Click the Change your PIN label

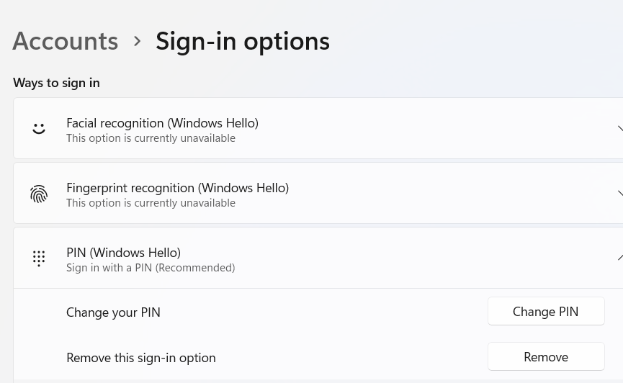pyautogui.click(x=113, y=312)
